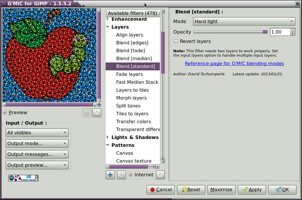This screenshot has height=200, width=302.
Task: Expand the Enhancement filter category
Action: click(108, 19)
